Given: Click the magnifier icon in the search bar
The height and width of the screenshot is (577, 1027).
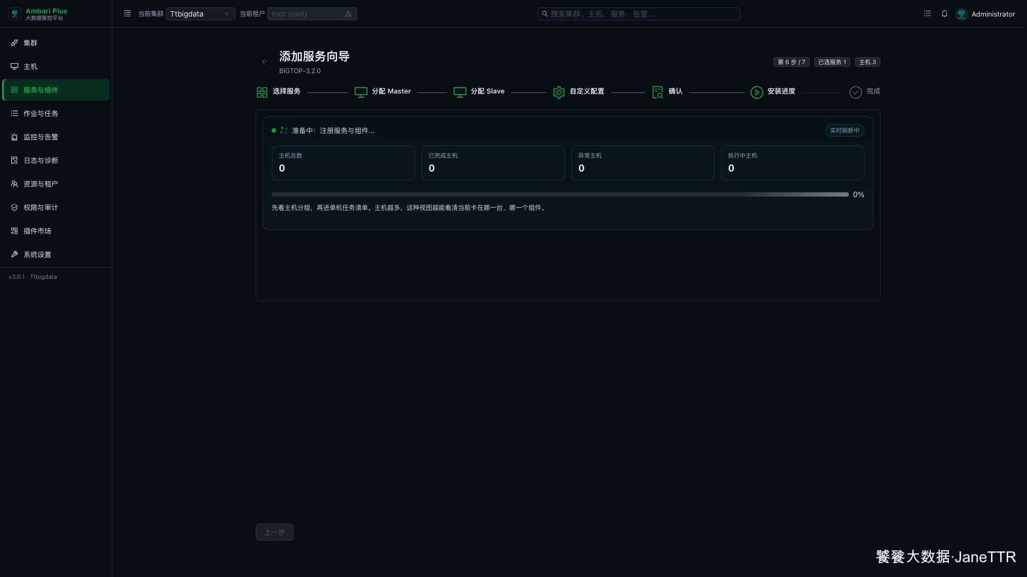Looking at the screenshot, I should [545, 14].
